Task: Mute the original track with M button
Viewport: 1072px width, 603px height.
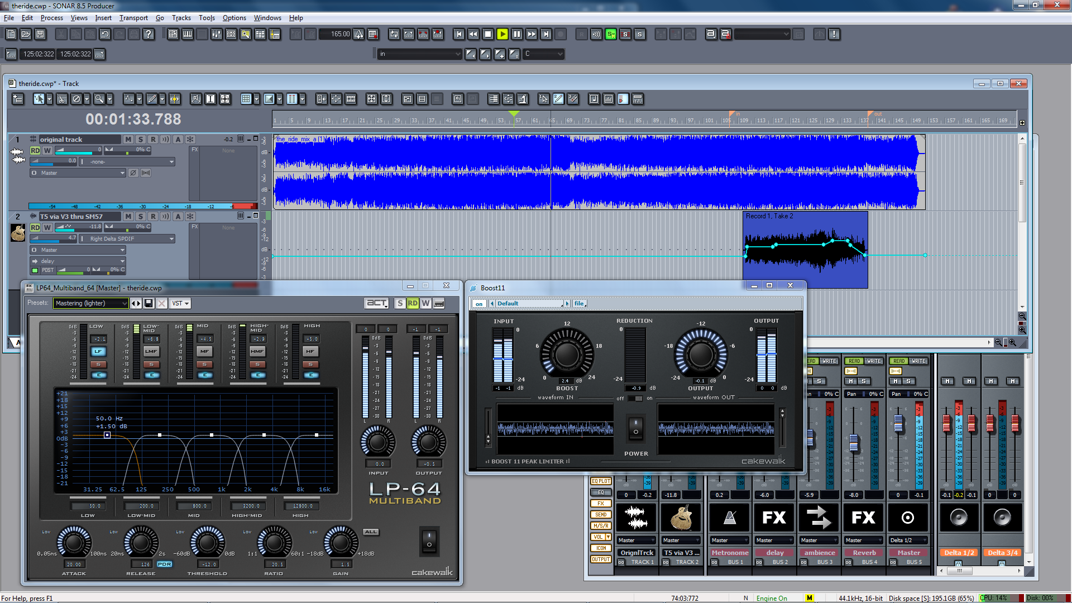Action: [128, 140]
